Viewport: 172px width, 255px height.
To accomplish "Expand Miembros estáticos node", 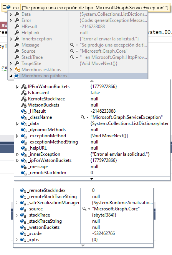I will pos(11,70).
